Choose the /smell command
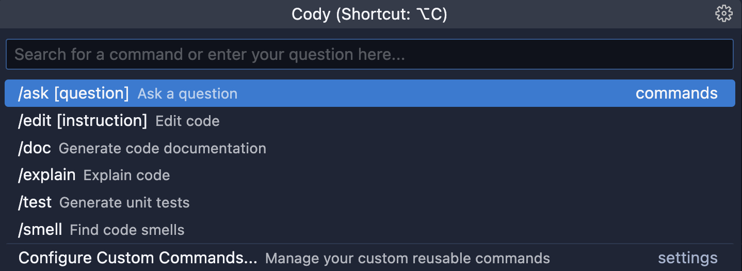Image resolution: width=742 pixels, height=271 pixels. point(369,229)
